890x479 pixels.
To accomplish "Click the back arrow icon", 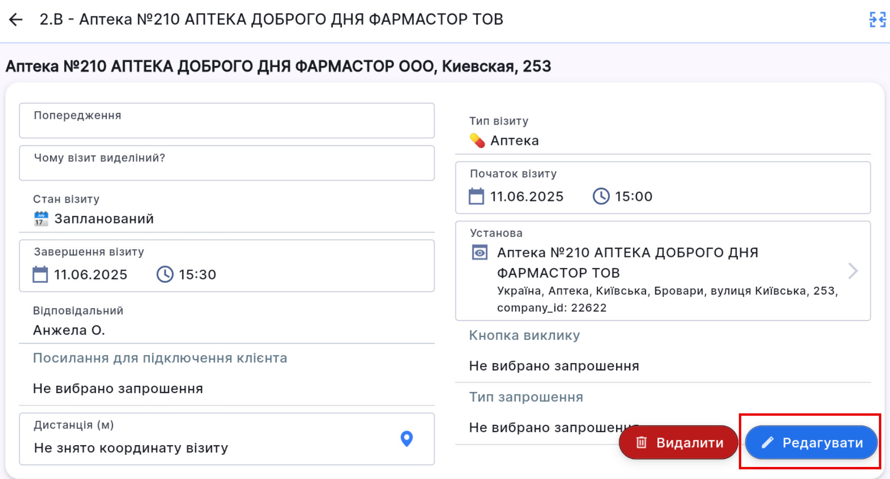I will [16, 20].
